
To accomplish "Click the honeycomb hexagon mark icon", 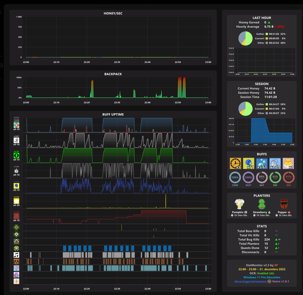I will [x=16, y=227].
